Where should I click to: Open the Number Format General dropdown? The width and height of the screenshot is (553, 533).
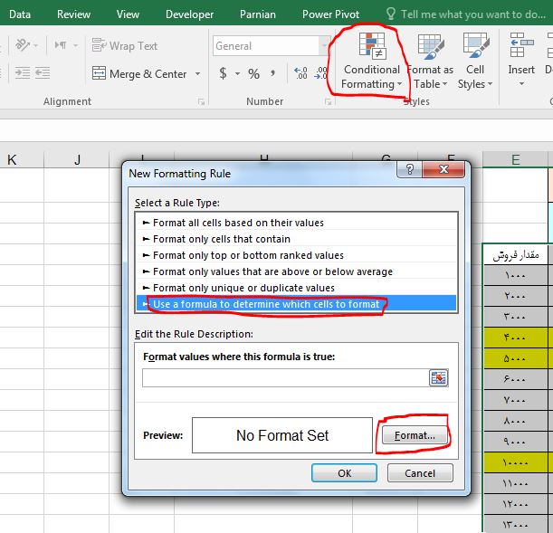(x=324, y=45)
